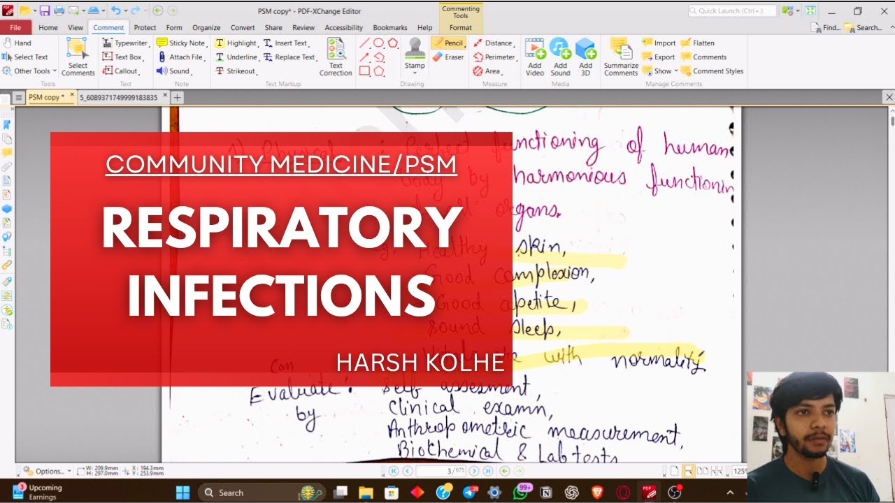Go to the first page
Image resolution: width=895 pixels, height=503 pixels.
tap(394, 471)
